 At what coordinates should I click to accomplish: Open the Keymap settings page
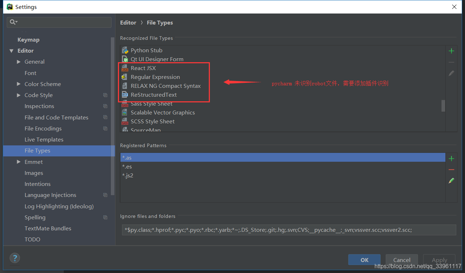point(29,40)
